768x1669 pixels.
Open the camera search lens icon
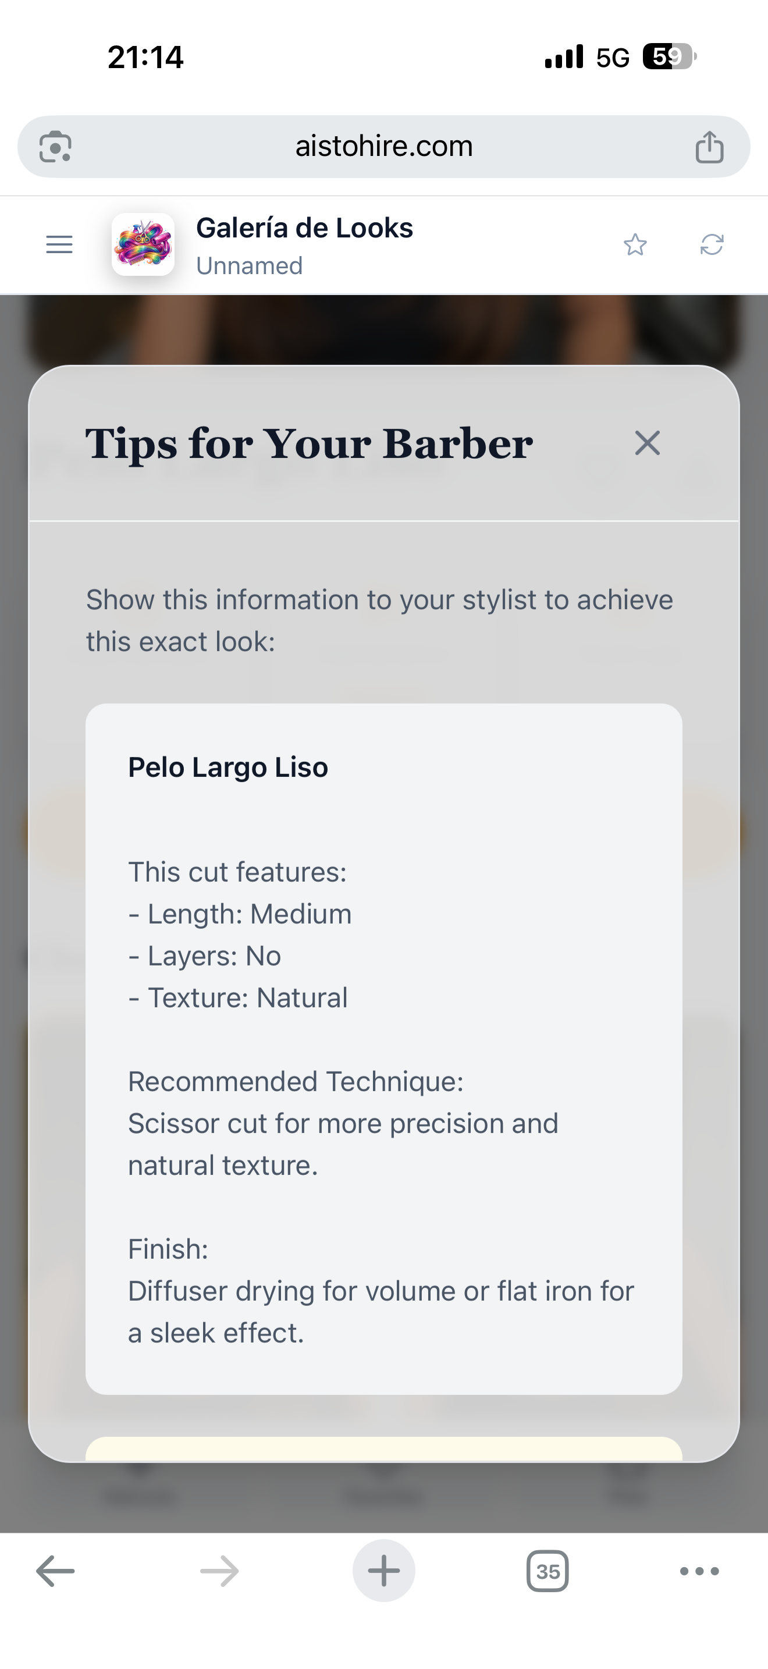[56, 147]
